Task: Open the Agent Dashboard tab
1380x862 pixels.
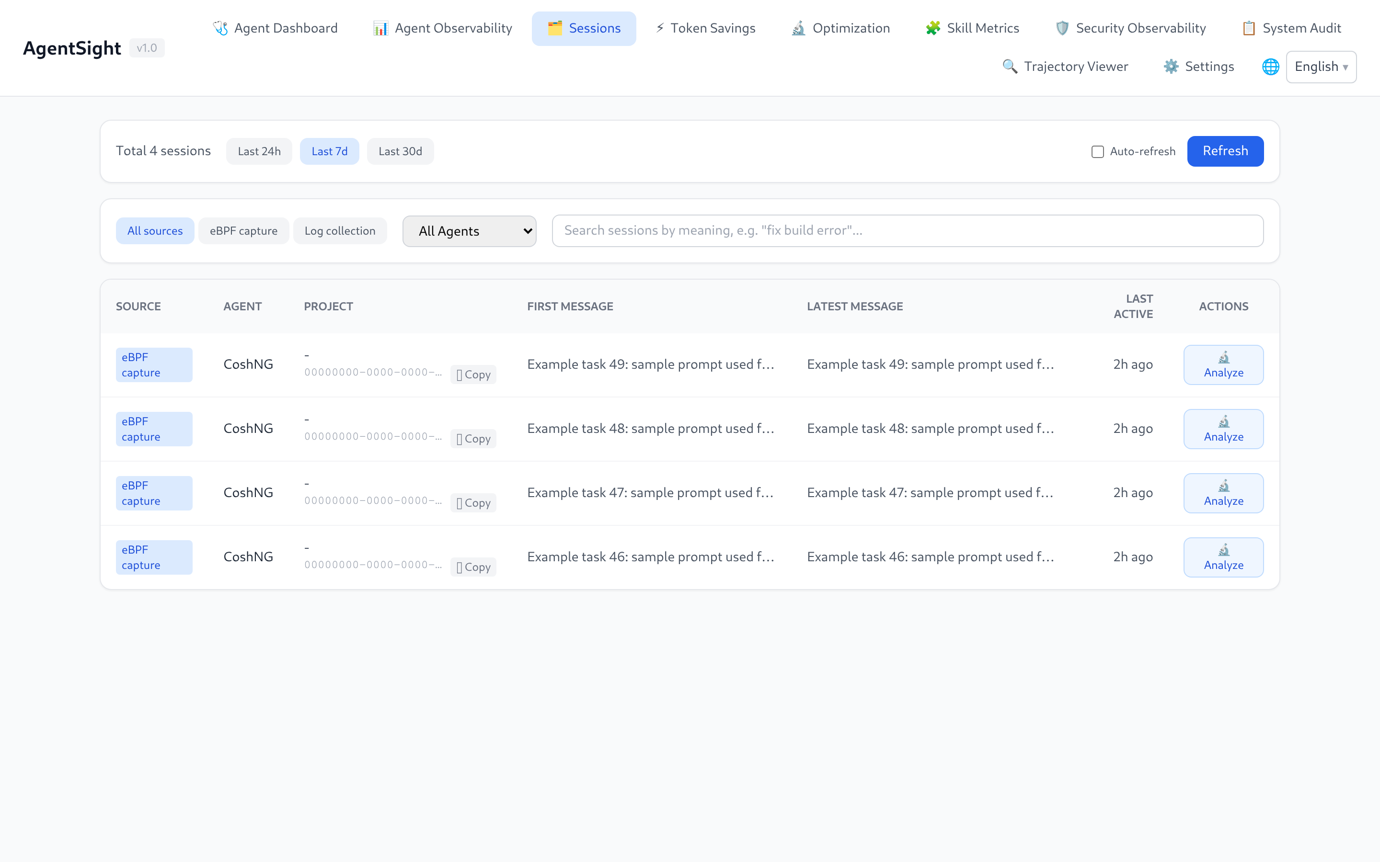Action: pyautogui.click(x=276, y=29)
